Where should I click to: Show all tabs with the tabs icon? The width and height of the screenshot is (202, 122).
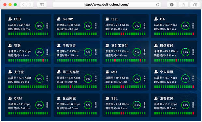point(195,5)
